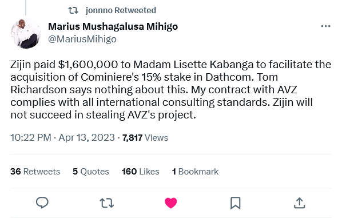
Task: Open Marius Mihigo's profile picture
Action: click(x=26, y=33)
